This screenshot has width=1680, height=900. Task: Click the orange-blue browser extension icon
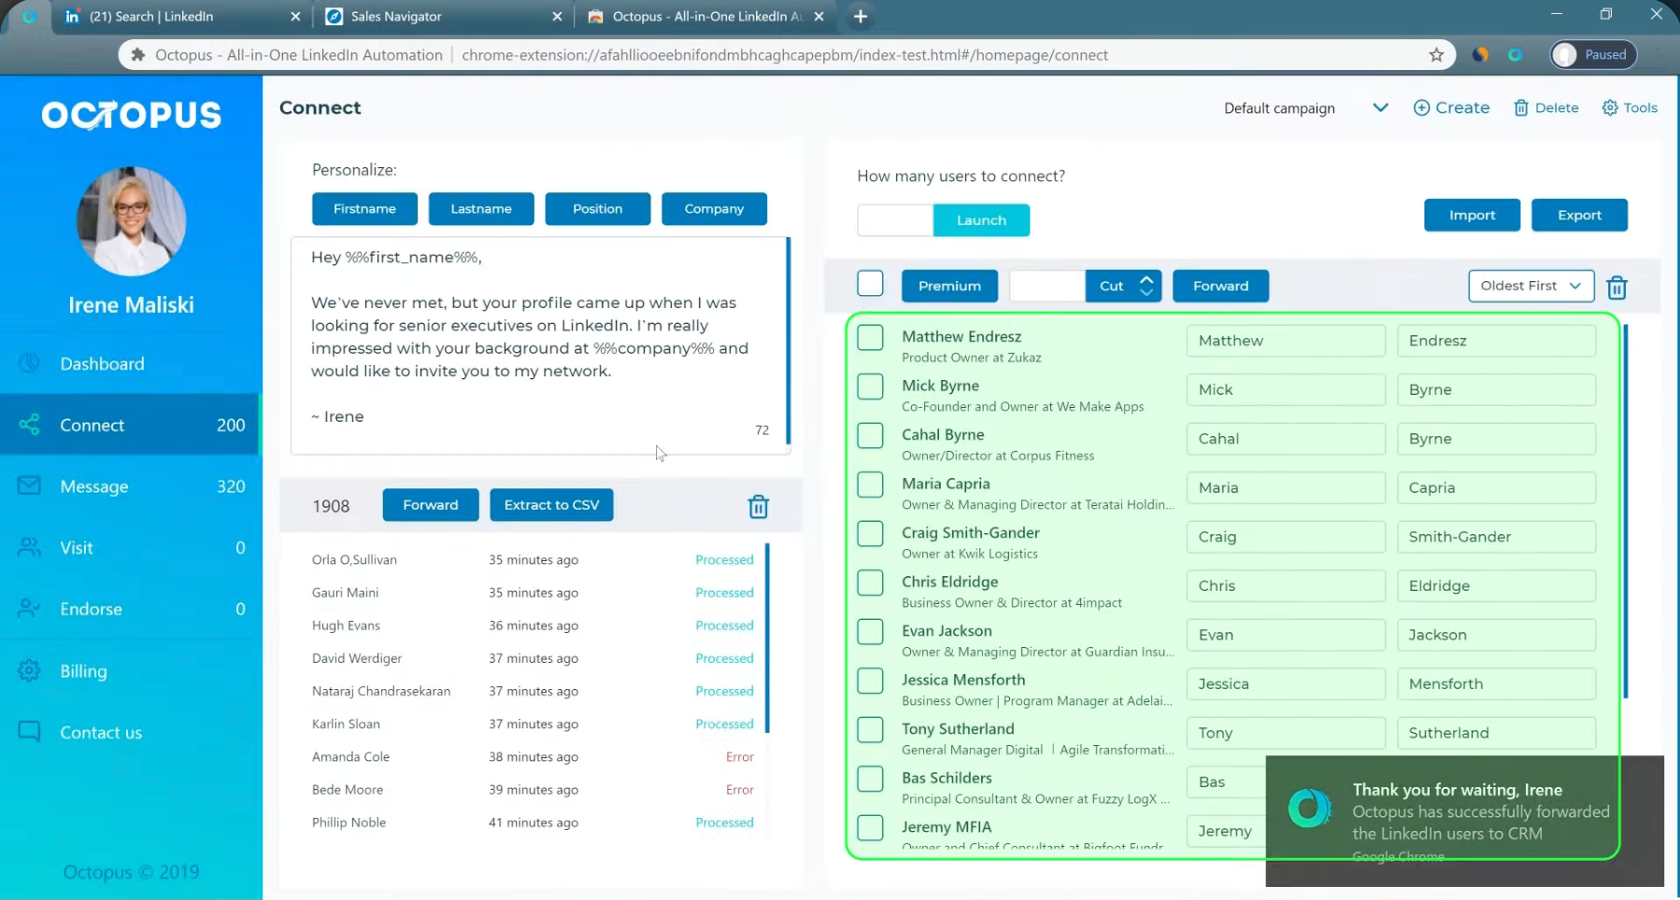[x=1480, y=54]
